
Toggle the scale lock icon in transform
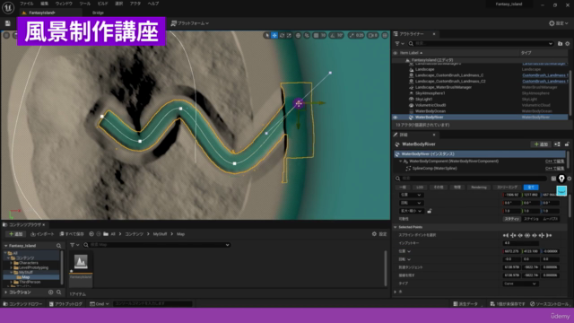coord(430,211)
